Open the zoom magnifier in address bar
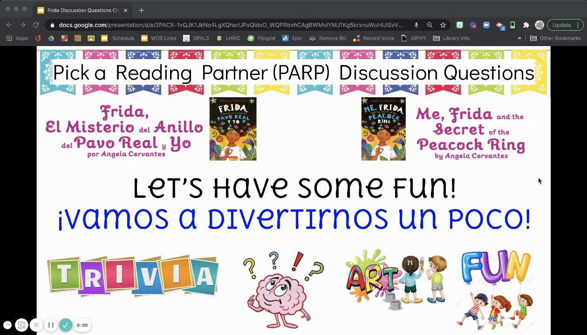The height and width of the screenshot is (335, 587). click(430, 25)
